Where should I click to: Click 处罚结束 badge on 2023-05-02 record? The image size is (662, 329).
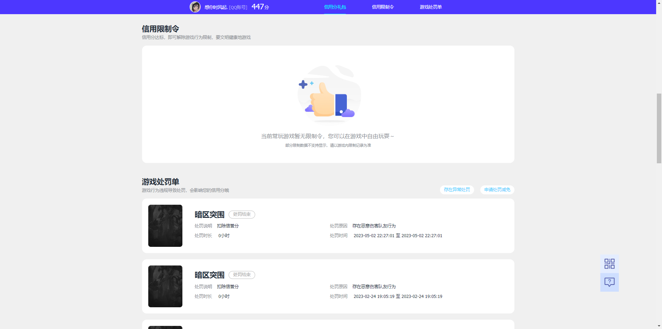pos(242,214)
